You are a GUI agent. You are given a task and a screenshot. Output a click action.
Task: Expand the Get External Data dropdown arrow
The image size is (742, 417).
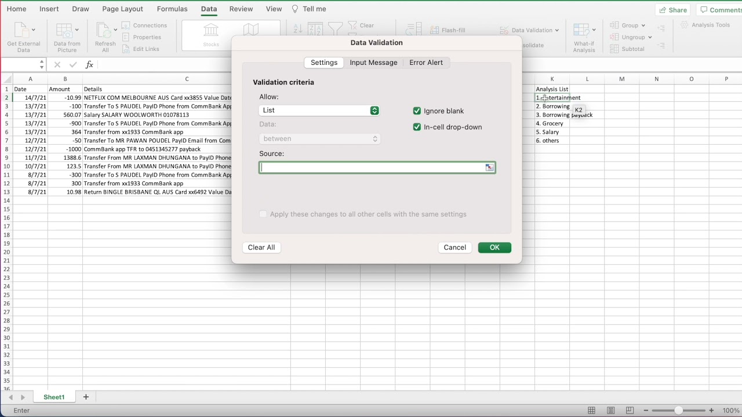(33, 30)
